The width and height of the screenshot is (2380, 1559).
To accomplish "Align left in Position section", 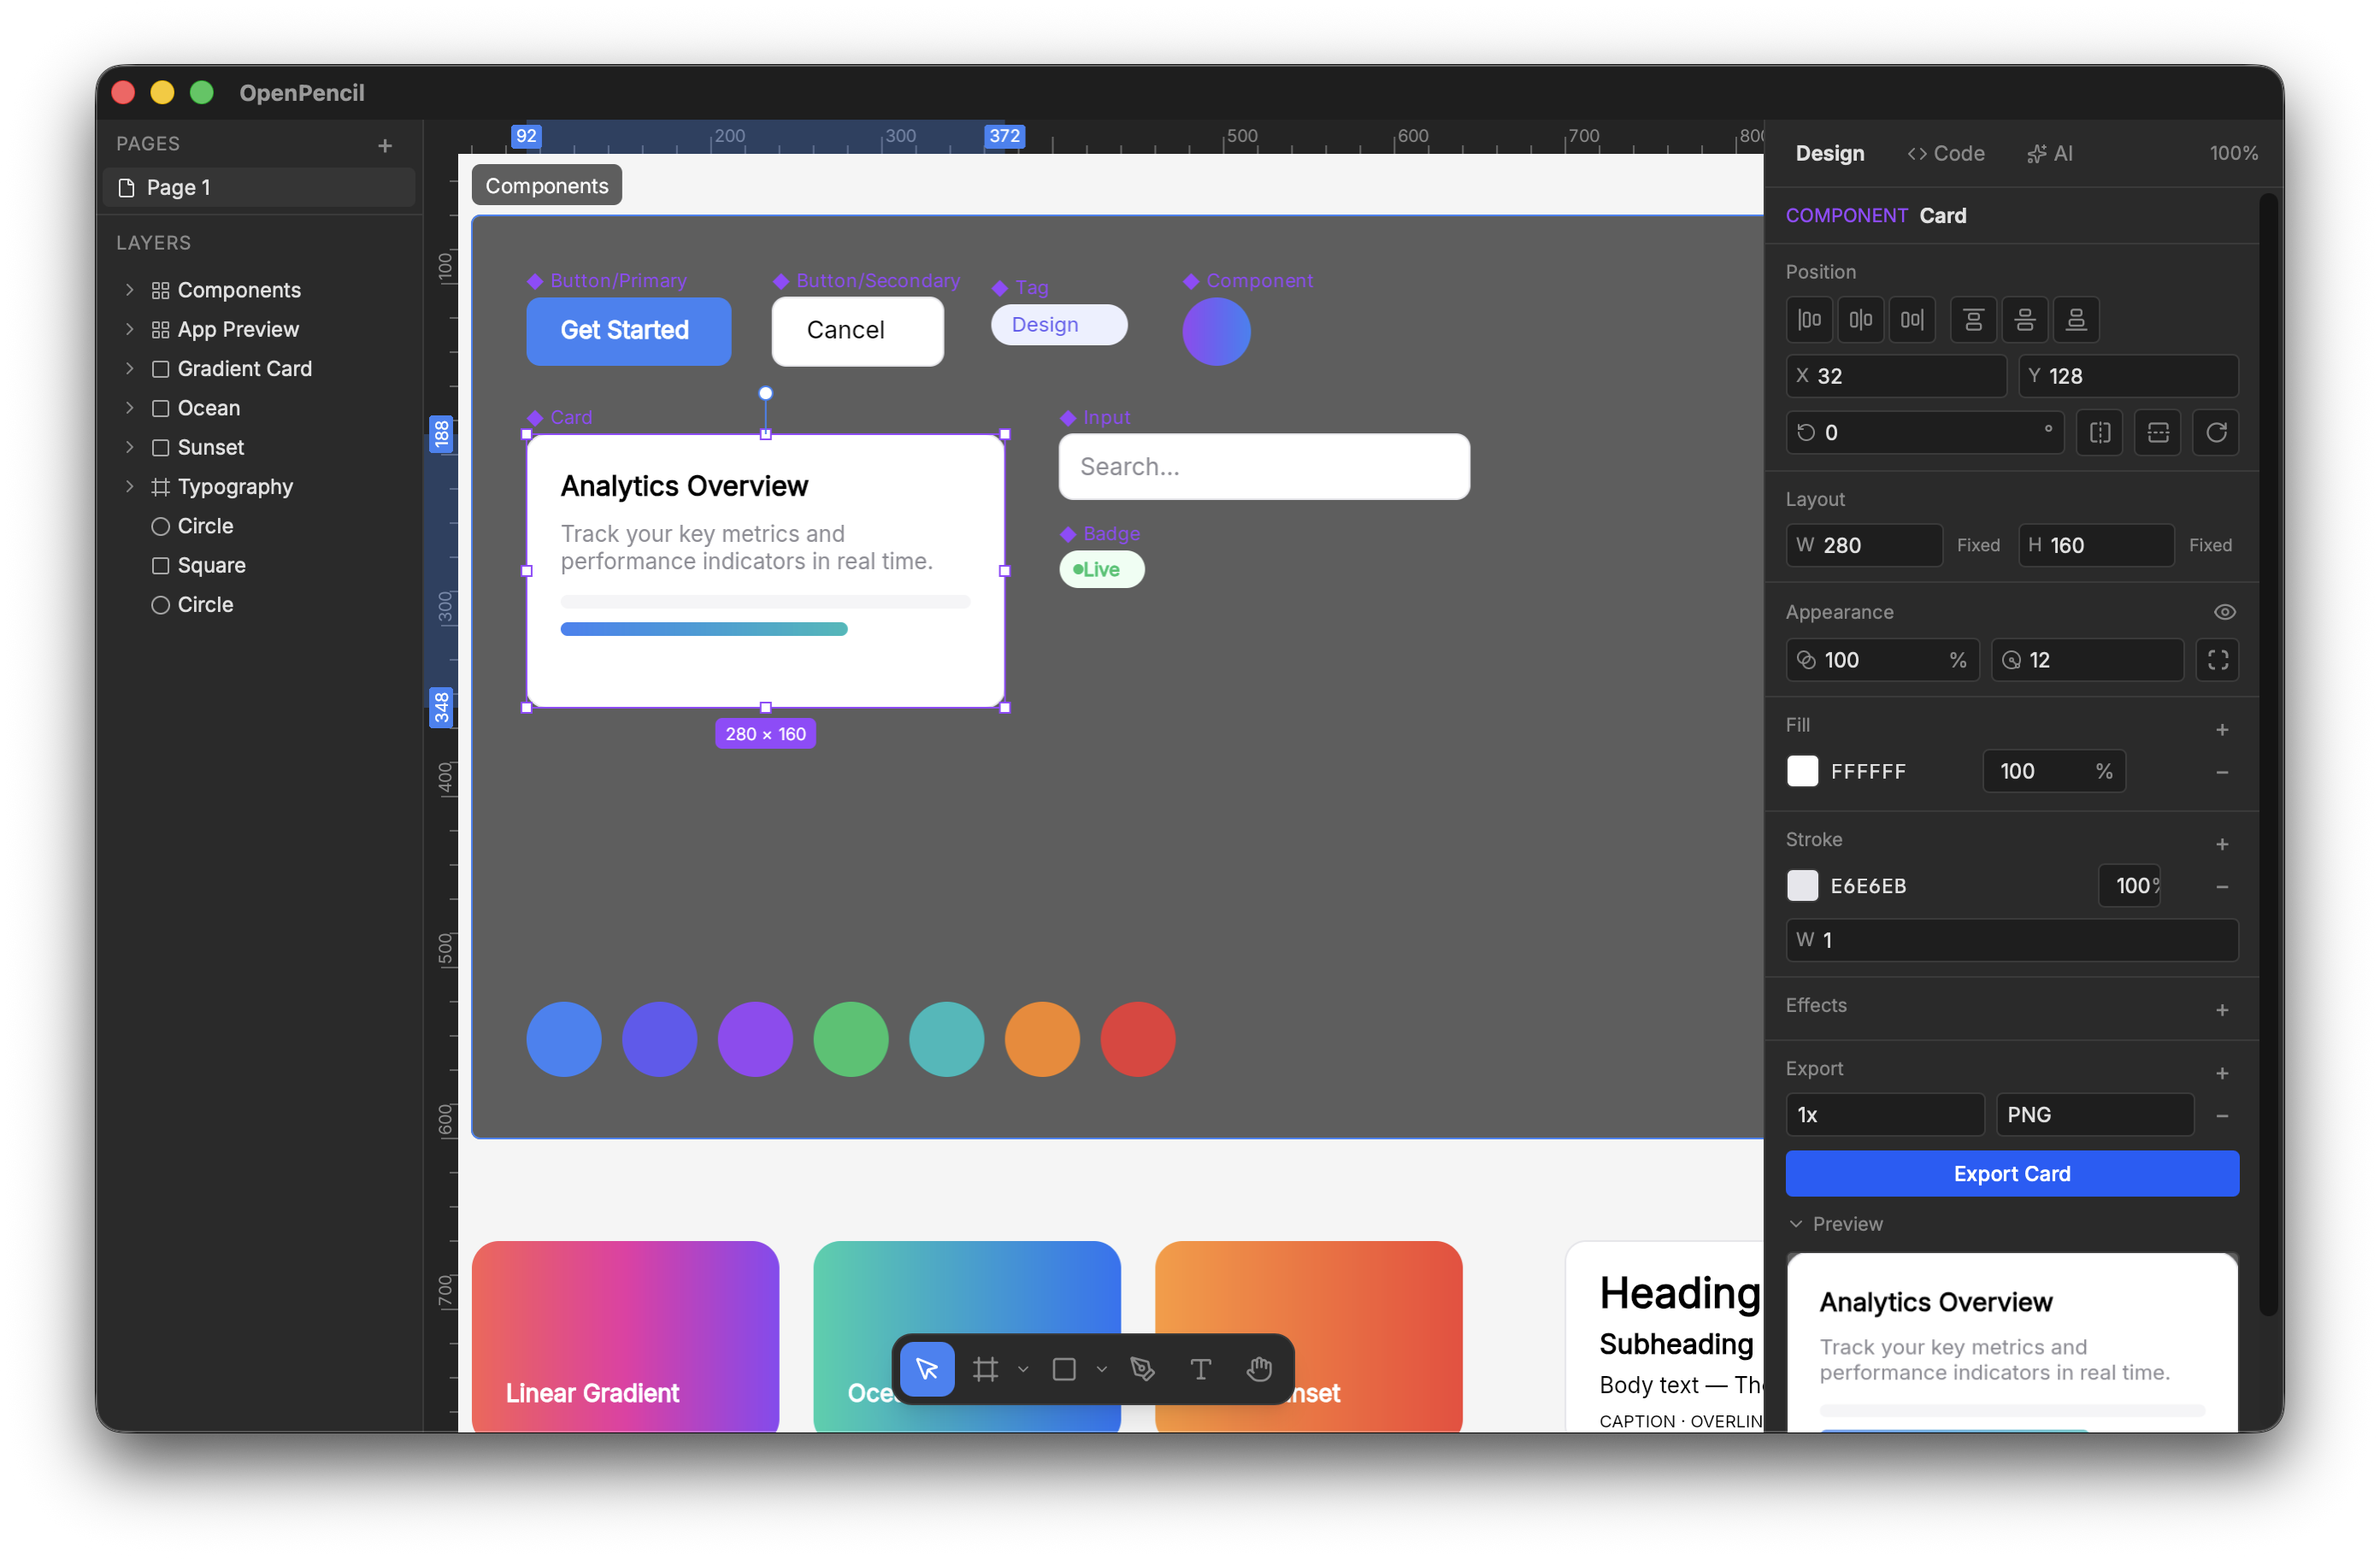I will pyautogui.click(x=1809, y=320).
